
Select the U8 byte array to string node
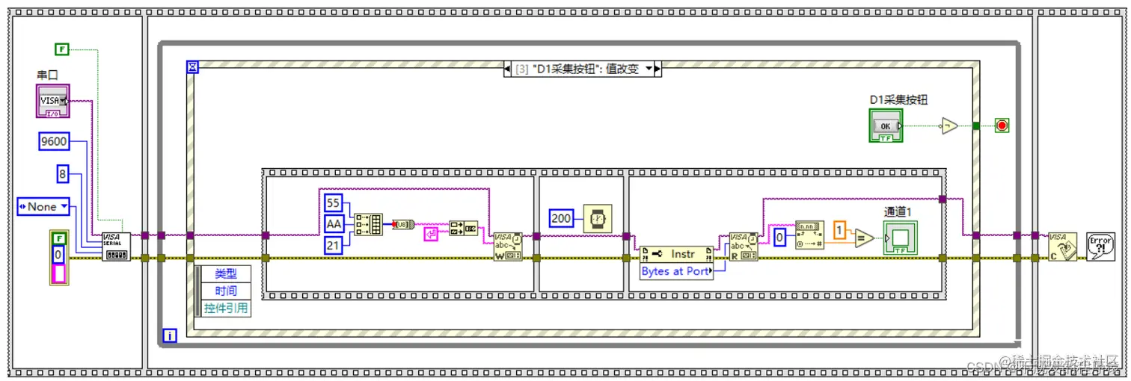tap(403, 224)
